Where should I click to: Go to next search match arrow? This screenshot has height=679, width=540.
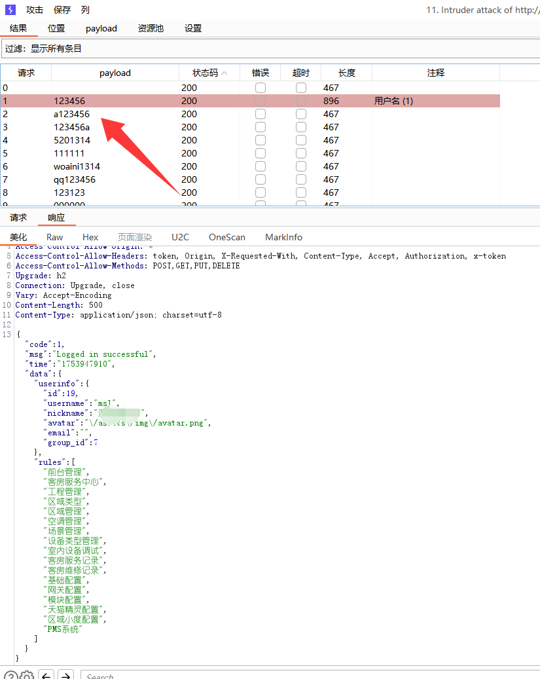(x=65, y=676)
